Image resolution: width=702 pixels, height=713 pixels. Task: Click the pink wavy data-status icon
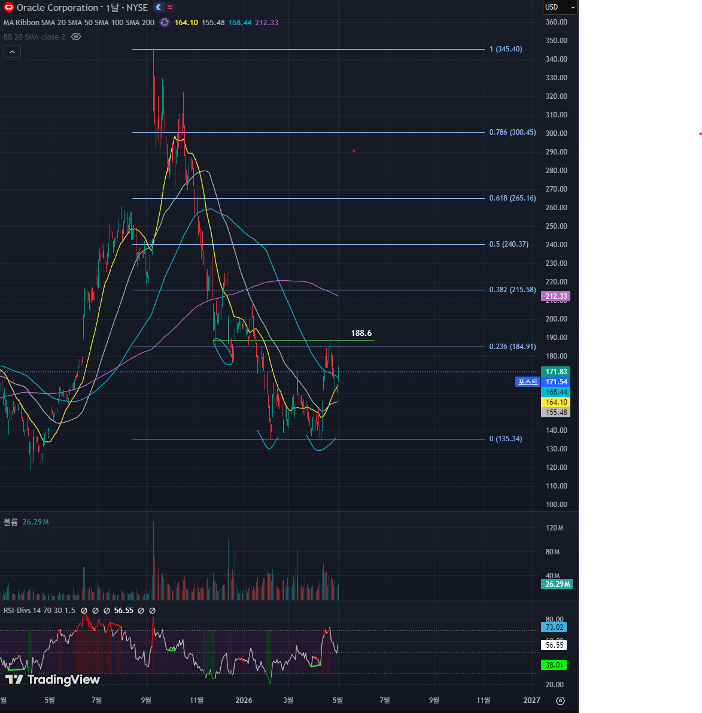170,7
